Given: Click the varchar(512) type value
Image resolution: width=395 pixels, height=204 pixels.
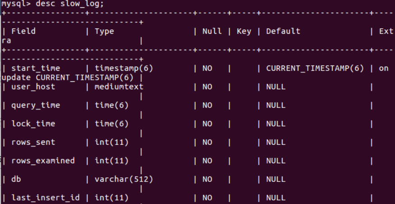Looking at the screenshot, I should click(x=124, y=179).
